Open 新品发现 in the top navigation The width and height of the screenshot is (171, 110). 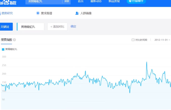pyautogui.click(x=114, y=1)
